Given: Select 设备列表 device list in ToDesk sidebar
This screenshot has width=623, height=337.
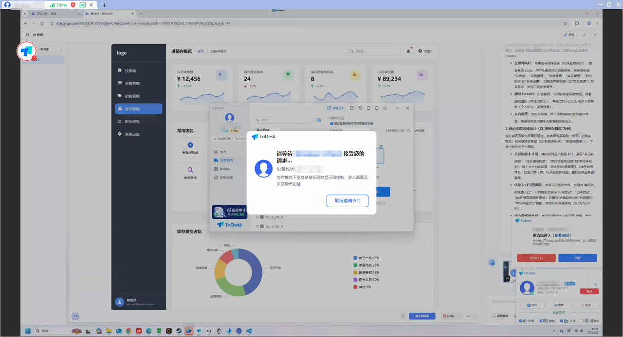Looking at the screenshot, I should pyautogui.click(x=230, y=160).
